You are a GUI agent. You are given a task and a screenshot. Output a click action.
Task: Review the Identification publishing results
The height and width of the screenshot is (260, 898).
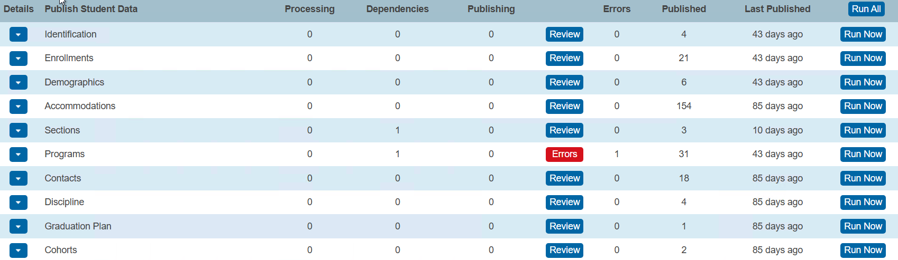564,34
